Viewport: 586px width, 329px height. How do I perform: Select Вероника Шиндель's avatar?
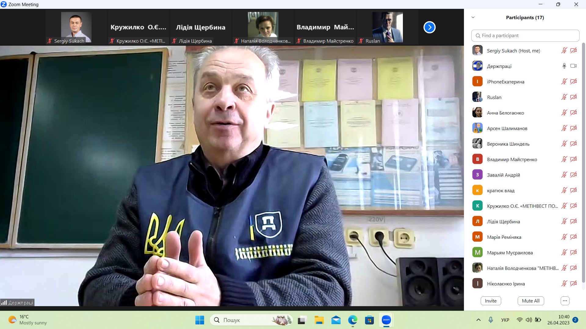click(477, 144)
